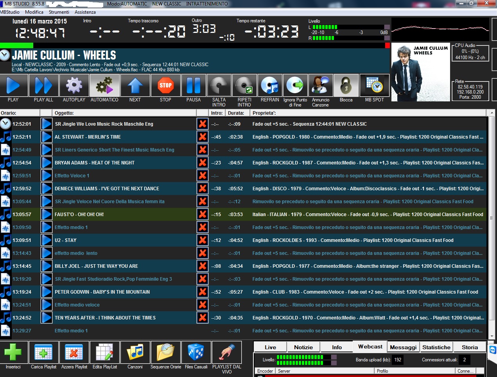Toggle the Blocca padlock button
This screenshot has width=497, height=377.
[x=346, y=85]
